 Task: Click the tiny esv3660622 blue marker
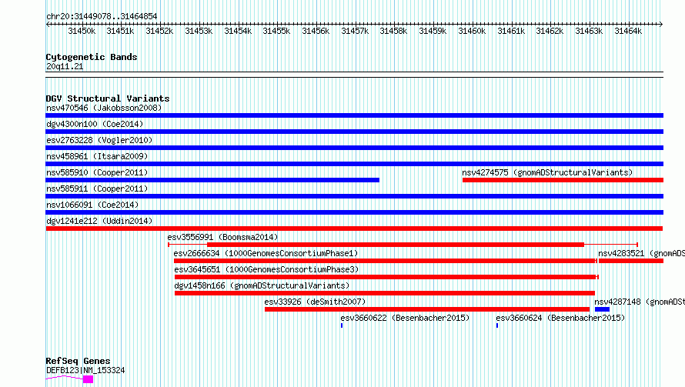[x=342, y=325]
